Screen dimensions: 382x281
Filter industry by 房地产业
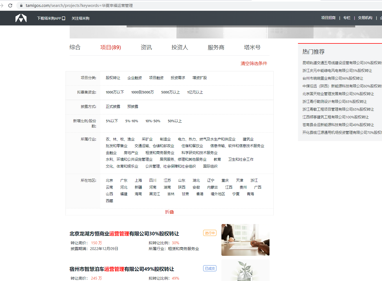(131, 153)
